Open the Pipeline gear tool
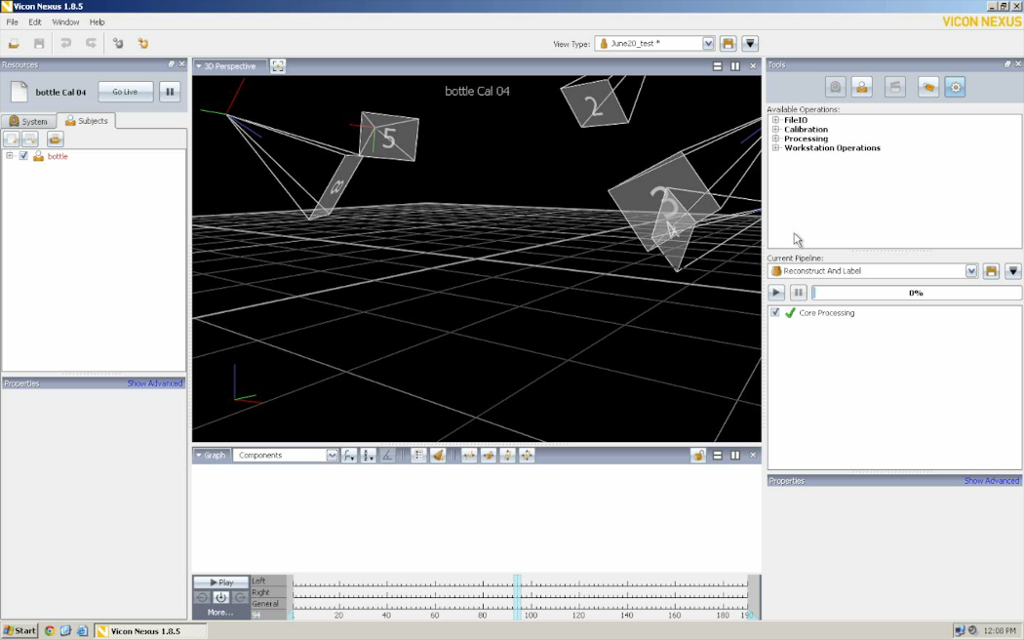Viewport: 1024px width, 640px height. (955, 87)
